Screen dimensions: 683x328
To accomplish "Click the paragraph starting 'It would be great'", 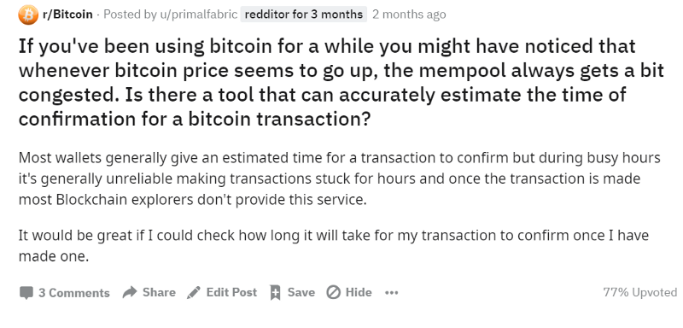I will 334,246.
